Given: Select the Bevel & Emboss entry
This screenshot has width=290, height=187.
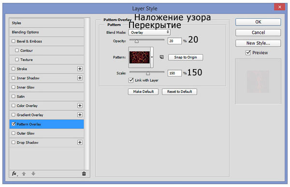Looking at the screenshot, I should point(46,41).
